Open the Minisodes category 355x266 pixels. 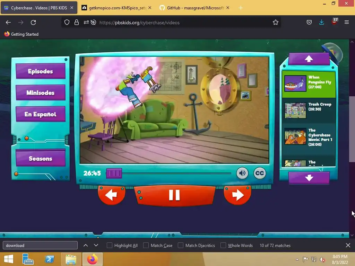click(x=41, y=93)
